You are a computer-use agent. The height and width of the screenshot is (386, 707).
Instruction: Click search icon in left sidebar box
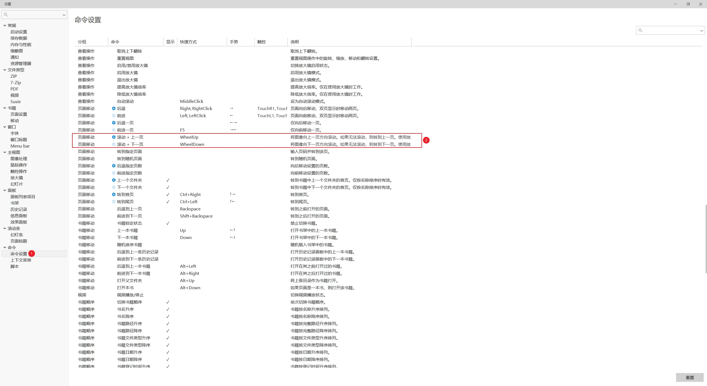coord(6,15)
